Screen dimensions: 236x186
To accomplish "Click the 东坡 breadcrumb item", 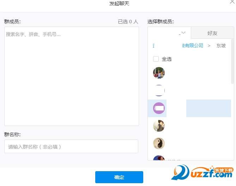I will [221, 46].
